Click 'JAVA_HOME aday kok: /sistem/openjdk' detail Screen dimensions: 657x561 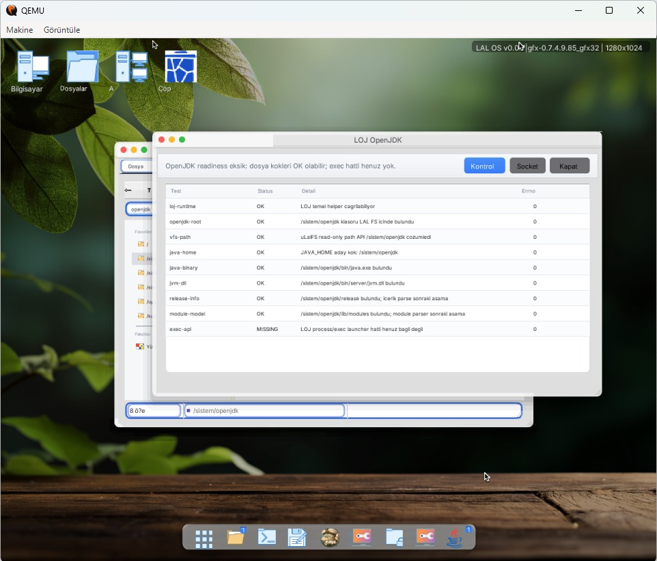pos(349,253)
